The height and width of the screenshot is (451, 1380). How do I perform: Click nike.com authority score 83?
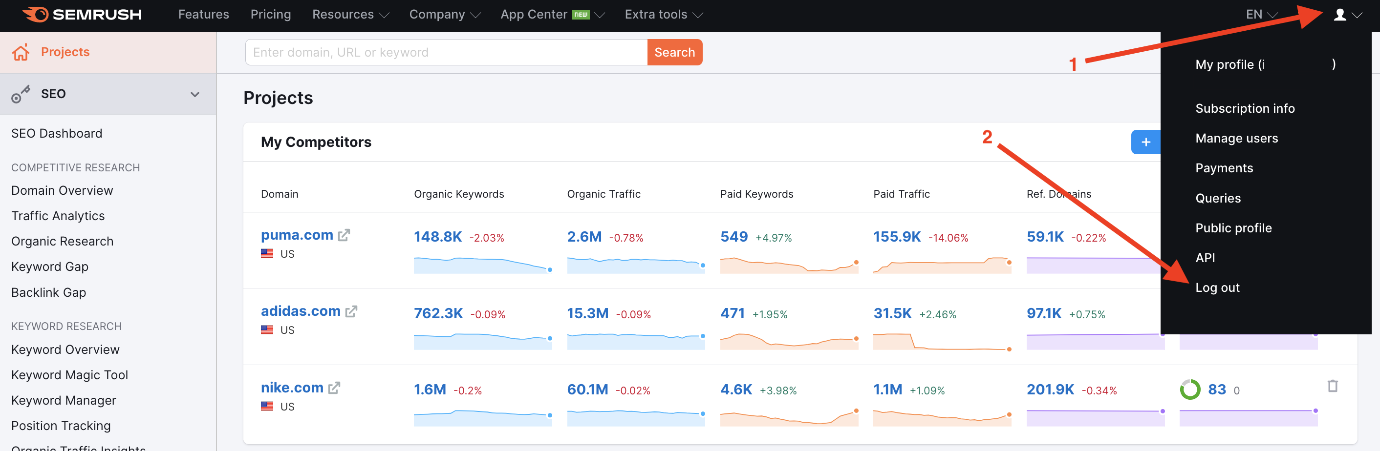[x=1217, y=389]
